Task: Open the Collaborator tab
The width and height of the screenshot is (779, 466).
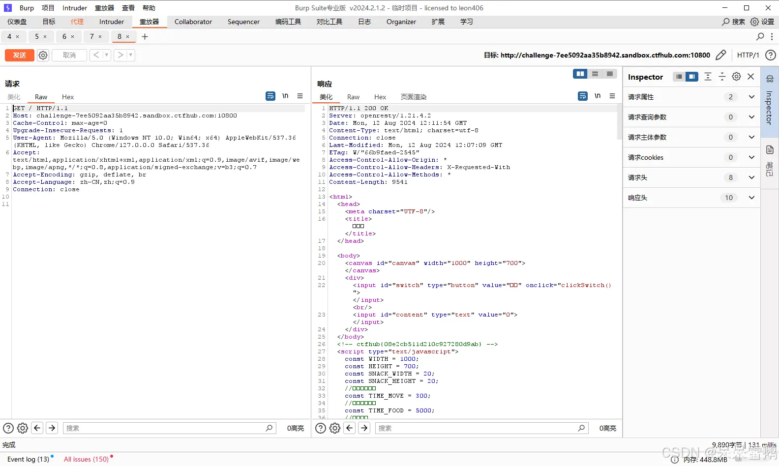Action: [x=193, y=22]
